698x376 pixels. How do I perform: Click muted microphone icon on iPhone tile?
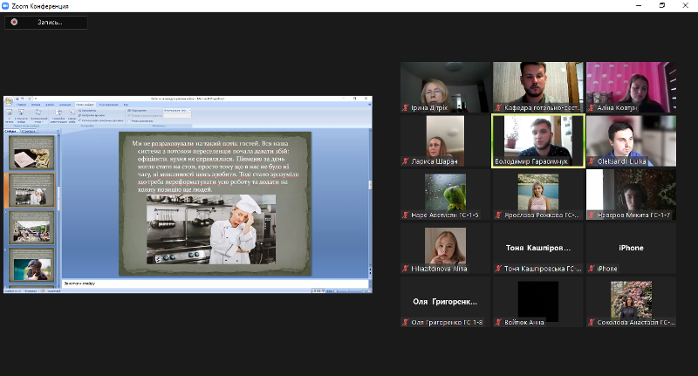click(x=591, y=269)
